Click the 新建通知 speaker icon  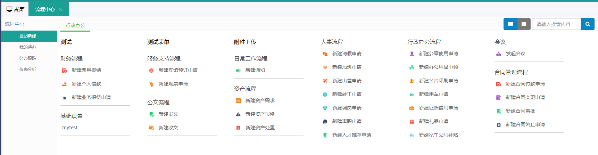tap(238, 71)
